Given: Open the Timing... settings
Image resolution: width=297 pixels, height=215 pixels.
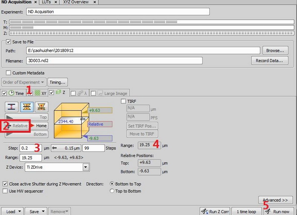Looking at the screenshot, I should click(x=58, y=82).
